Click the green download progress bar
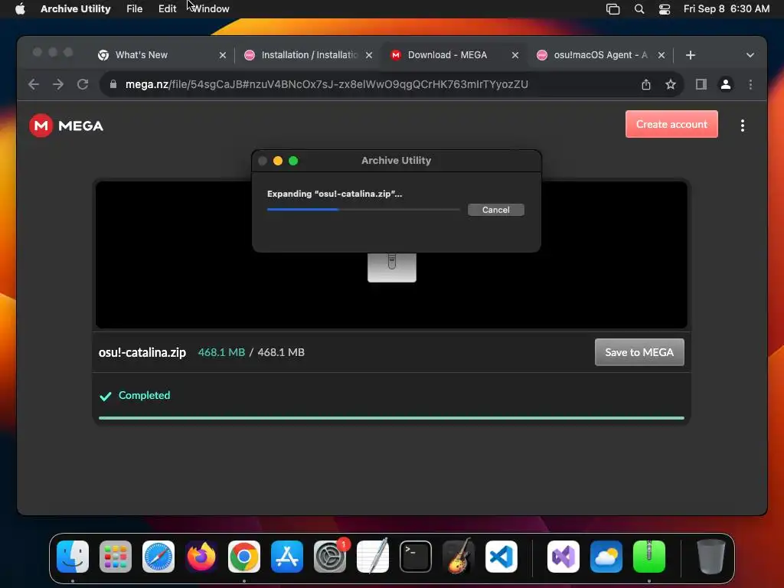This screenshot has height=588, width=784. click(391, 418)
